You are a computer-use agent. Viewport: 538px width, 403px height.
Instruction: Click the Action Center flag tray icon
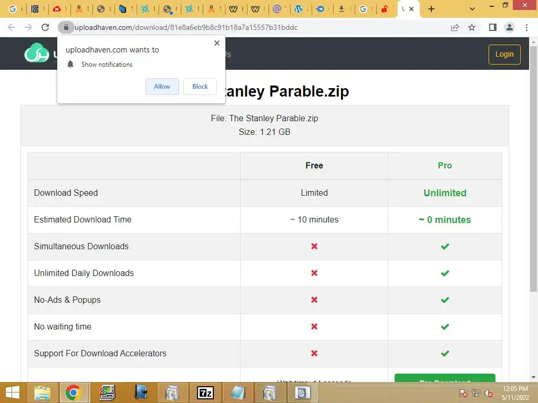[x=463, y=393]
